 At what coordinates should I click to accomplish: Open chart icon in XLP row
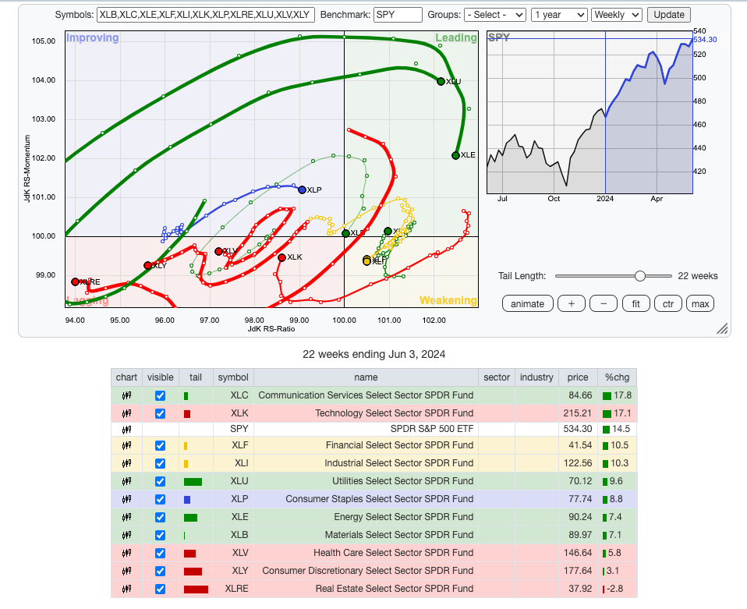tap(126, 499)
